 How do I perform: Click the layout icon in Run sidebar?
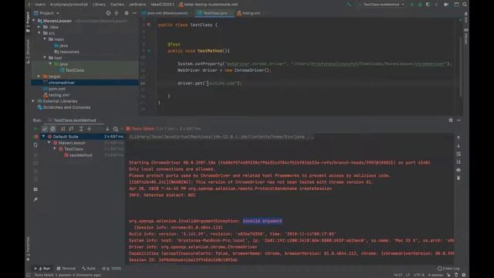click(36, 189)
